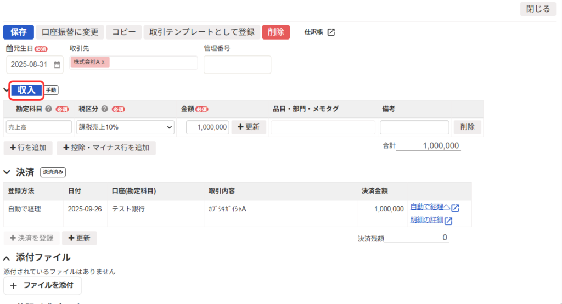
Task: Collapse the 収入 section chevron
Action: 7,90
